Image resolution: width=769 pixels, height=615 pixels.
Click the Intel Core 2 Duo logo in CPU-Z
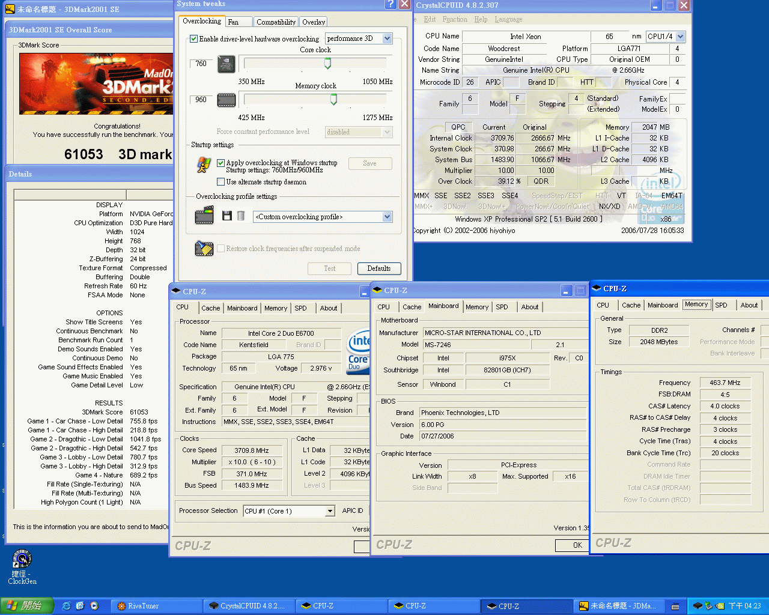[x=359, y=351]
